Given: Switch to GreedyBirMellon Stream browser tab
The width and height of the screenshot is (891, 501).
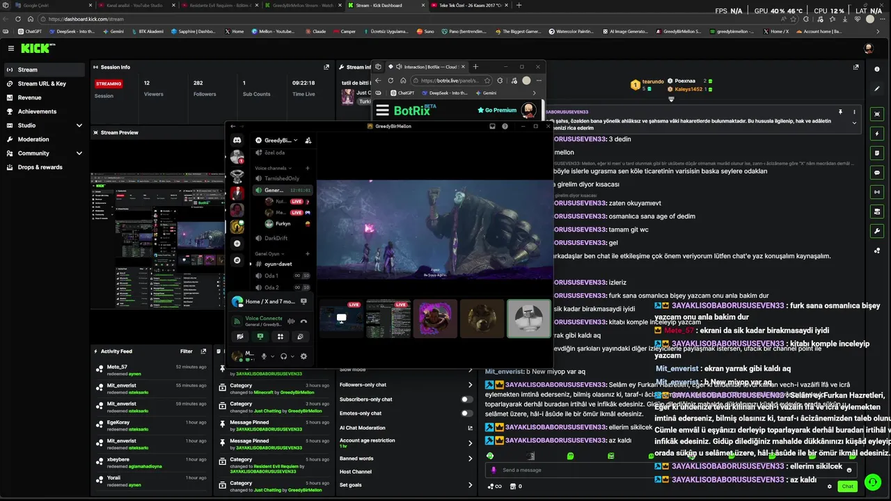Looking at the screenshot, I should (x=304, y=5).
